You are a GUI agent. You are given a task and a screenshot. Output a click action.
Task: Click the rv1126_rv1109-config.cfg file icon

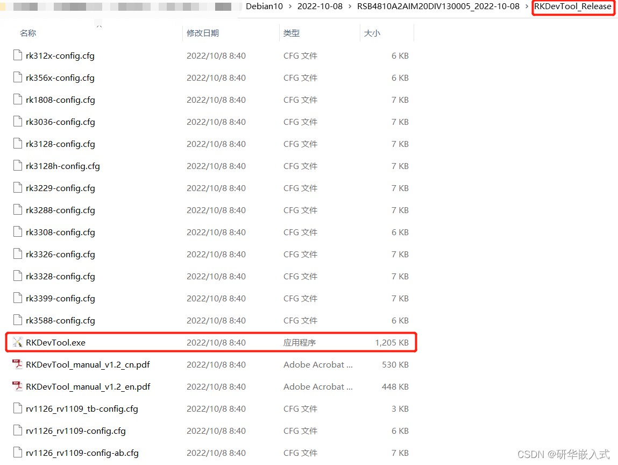[x=17, y=431]
